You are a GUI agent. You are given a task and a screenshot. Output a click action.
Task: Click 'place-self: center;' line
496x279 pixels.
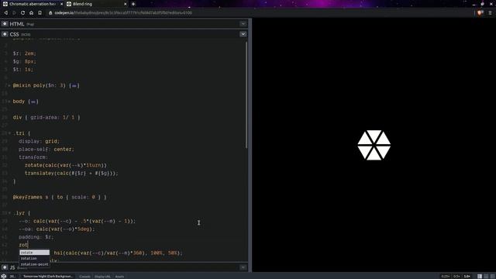[46, 150]
